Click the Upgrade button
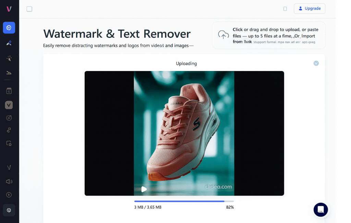The image size is (351, 223). (x=309, y=9)
